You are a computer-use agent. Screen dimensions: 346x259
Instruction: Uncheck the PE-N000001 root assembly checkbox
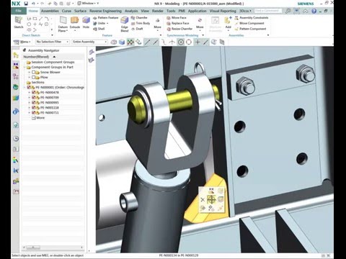[x=29, y=88]
